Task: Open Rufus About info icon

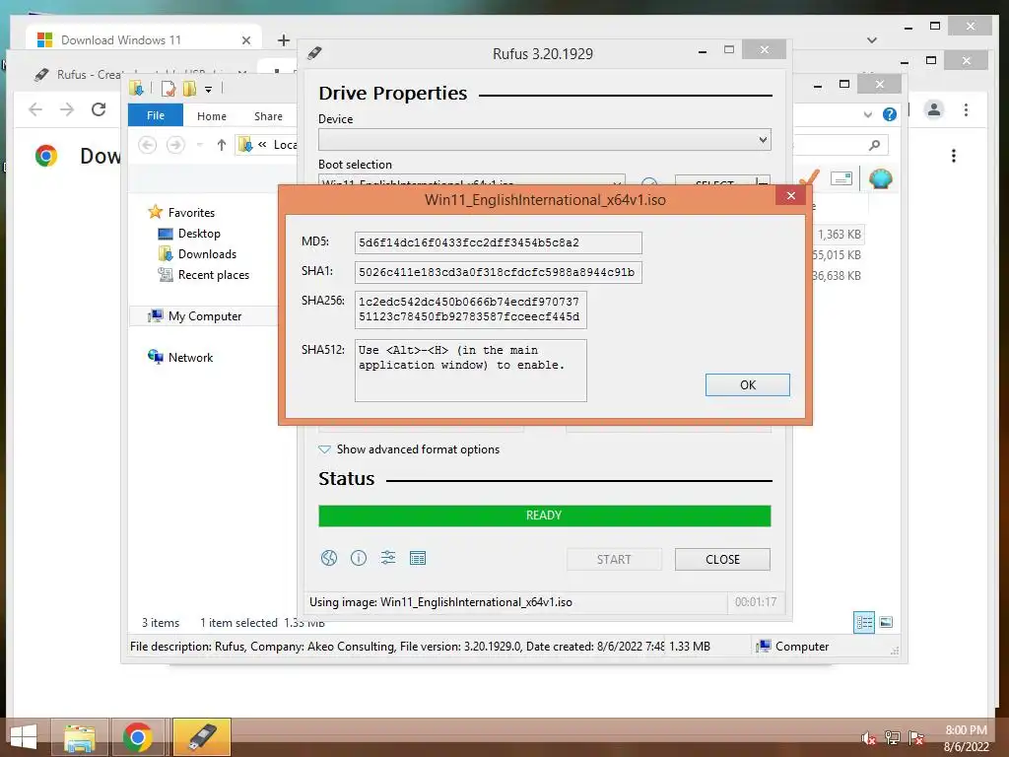Action: pyautogui.click(x=359, y=558)
